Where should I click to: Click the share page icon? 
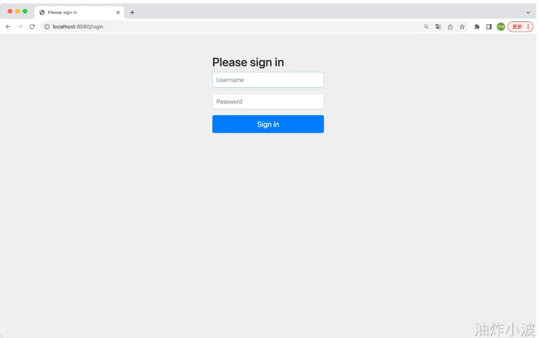[451, 27]
